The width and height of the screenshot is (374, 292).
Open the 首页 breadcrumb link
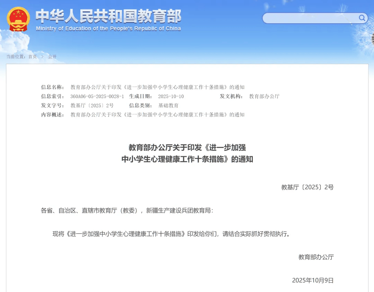tap(32, 57)
